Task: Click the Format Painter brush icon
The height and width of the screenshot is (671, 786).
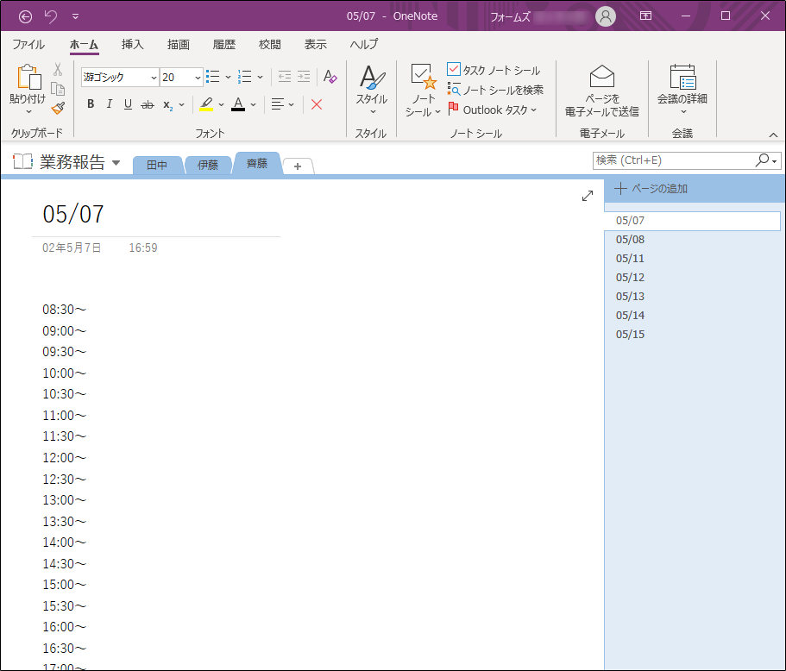Action: [x=58, y=109]
